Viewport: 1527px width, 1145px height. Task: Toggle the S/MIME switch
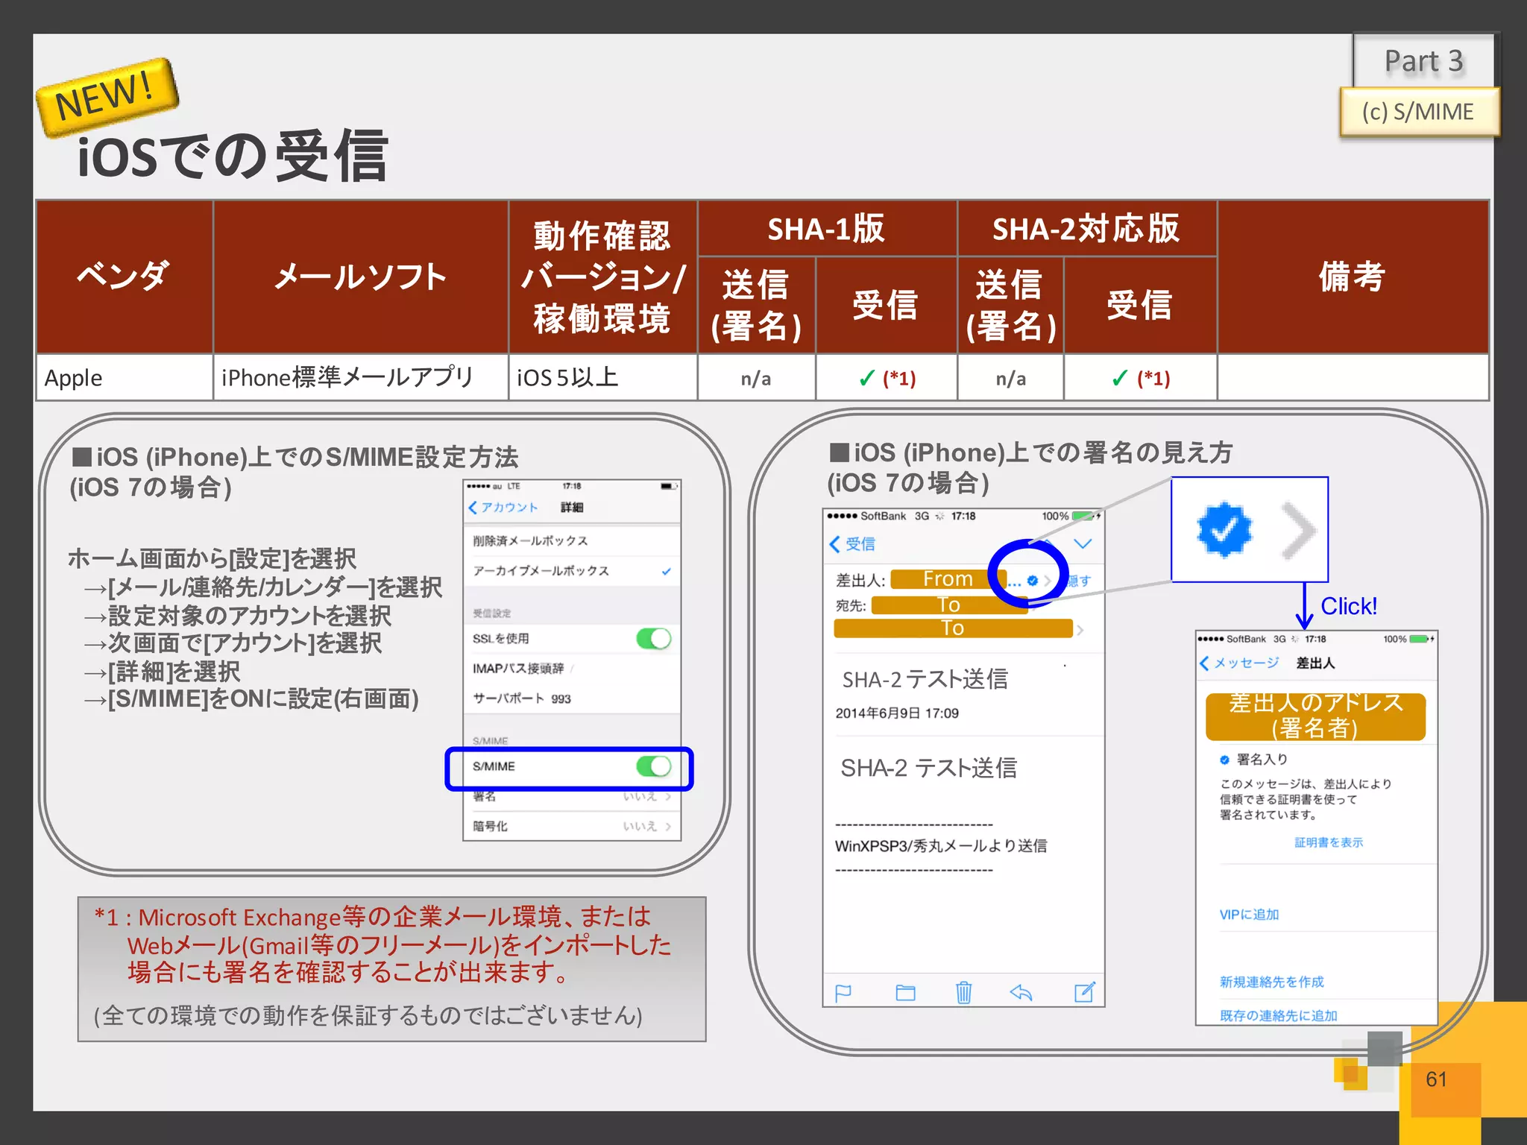click(654, 766)
